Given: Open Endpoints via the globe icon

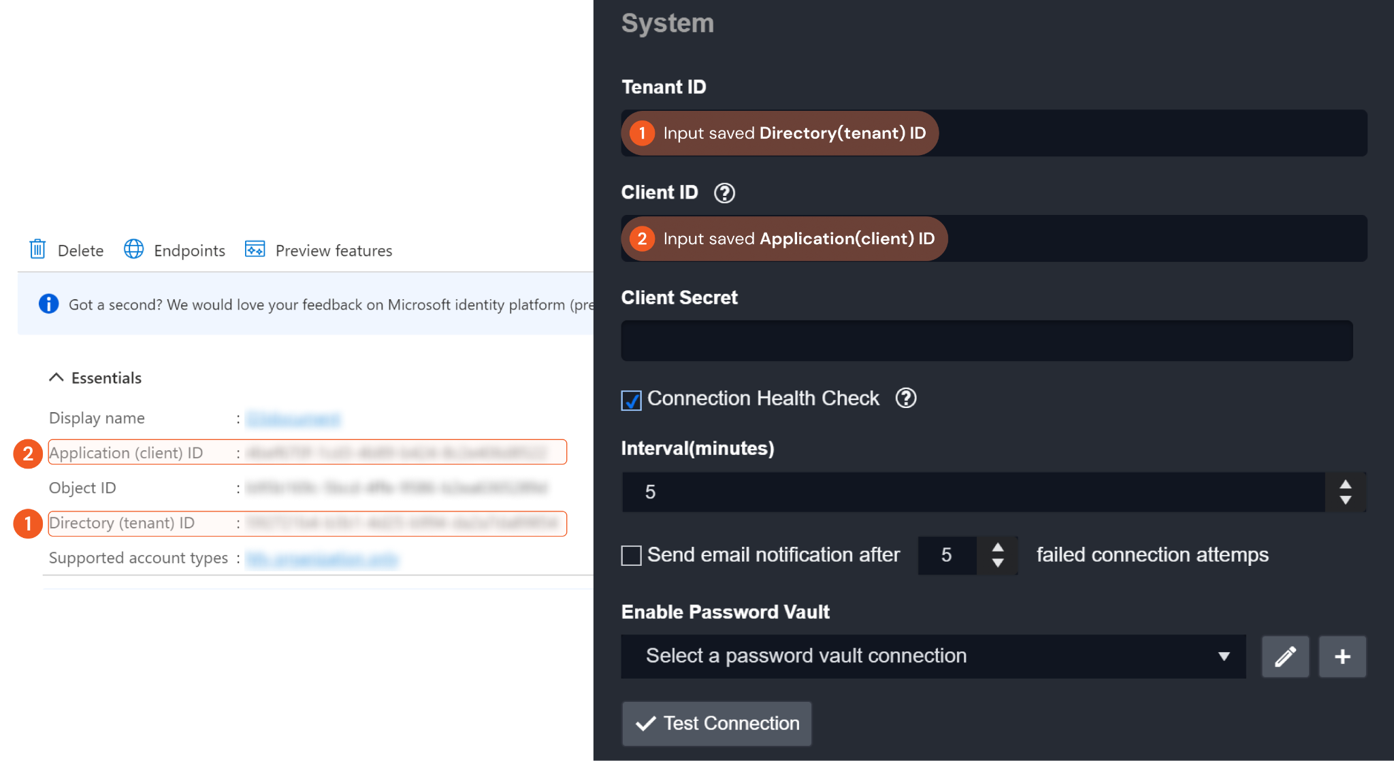Looking at the screenshot, I should tap(133, 250).
